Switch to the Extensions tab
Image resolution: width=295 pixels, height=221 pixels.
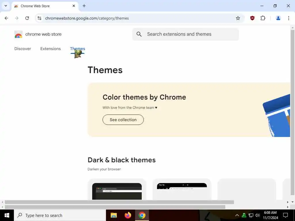click(50, 49)
